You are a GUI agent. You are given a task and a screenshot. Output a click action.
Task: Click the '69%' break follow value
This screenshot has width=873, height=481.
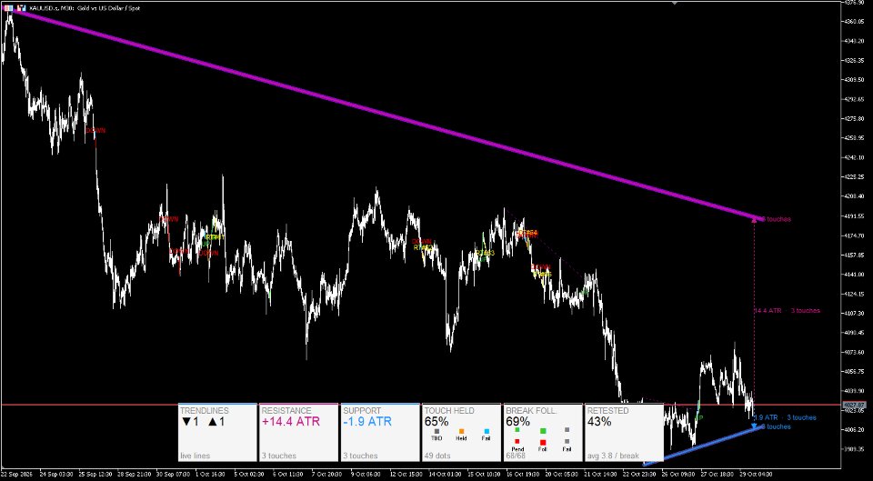(517, 422)
